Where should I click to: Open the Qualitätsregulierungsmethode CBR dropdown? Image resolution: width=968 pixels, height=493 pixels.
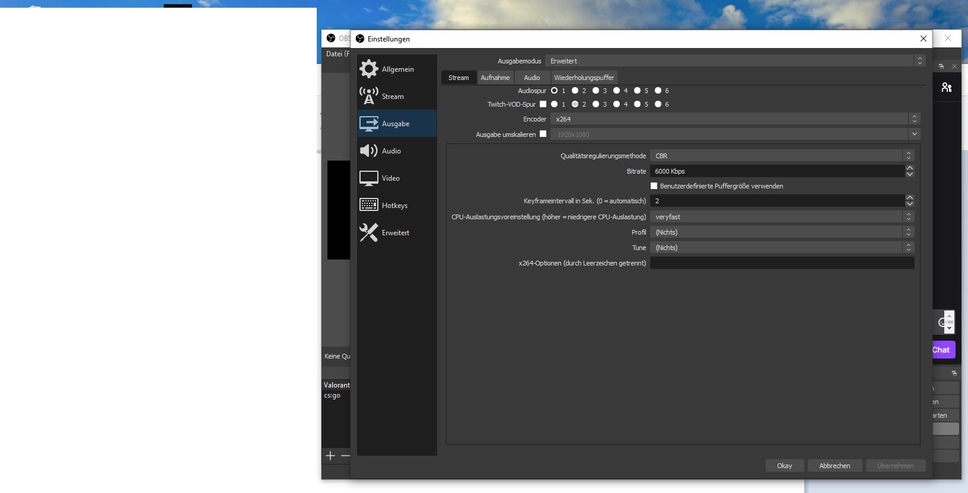pyautogui.click(x=781, y=156)
